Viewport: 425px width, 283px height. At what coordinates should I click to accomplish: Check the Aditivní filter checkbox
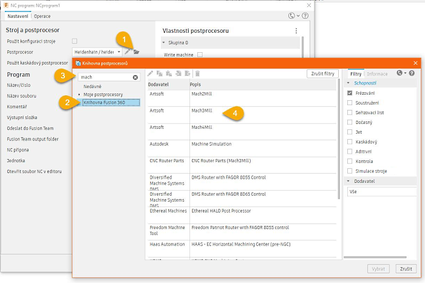pyautogui.click(x=350, y=152)
